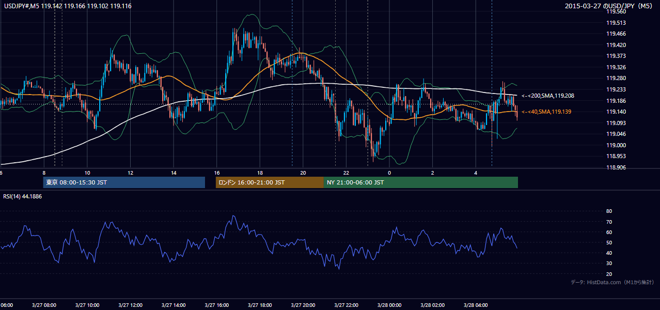Click hour label 0 below price chart
This screenshot has width=660, height=310.
(x=389, y=173)
